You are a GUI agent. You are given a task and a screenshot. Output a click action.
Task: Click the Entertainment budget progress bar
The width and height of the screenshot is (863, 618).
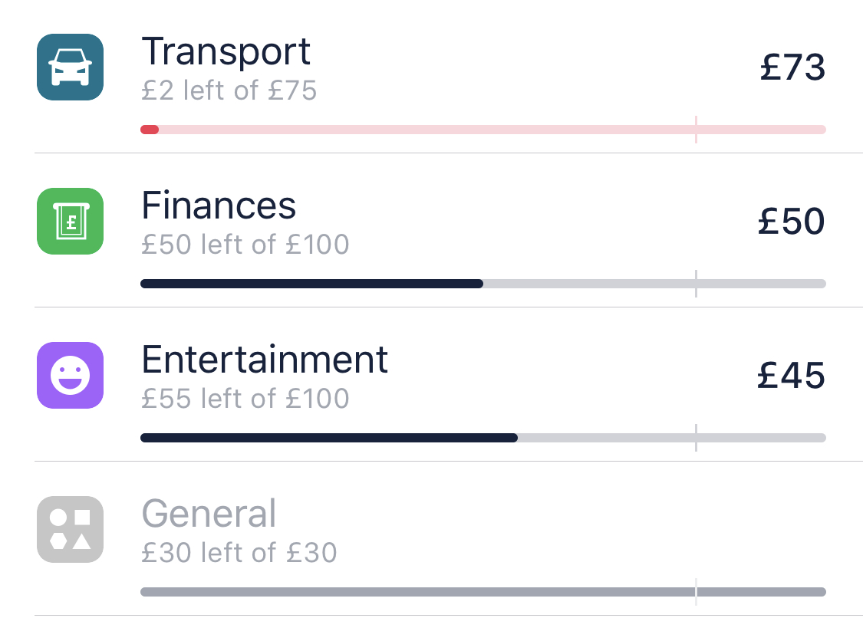coord(483,438)
